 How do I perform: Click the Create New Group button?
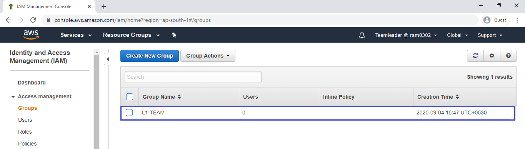click(x=150, y=56)
